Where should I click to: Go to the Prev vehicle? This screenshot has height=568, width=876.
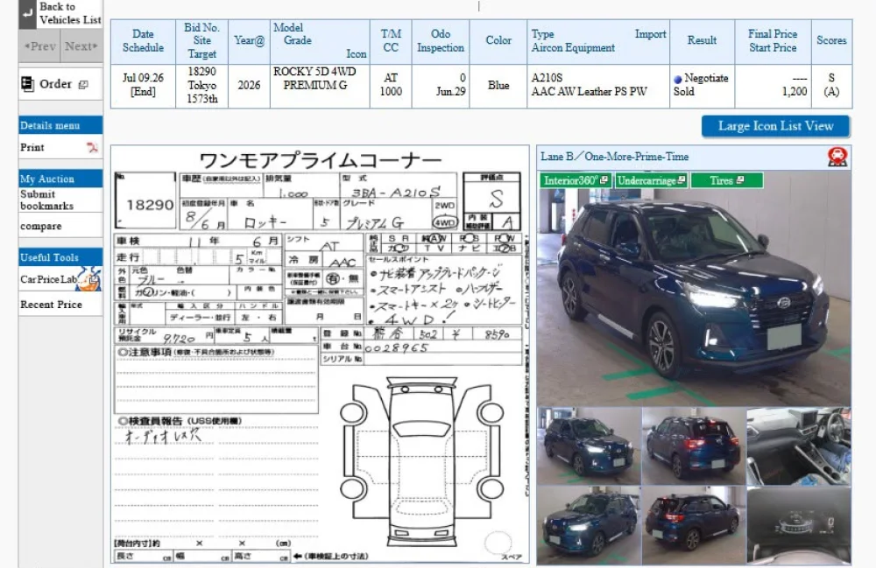40,46
